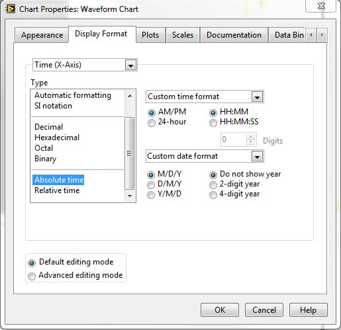The height and width of the screenshot is (330, 341).
Task: Select Decimal in Type list
Action: pyautogui.click(x=49, y=127)
